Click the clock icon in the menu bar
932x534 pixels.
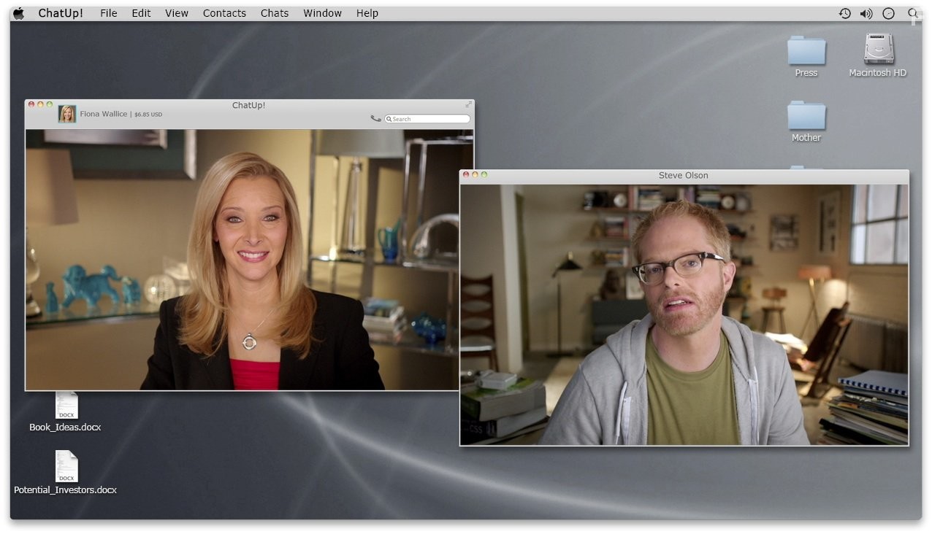tap(887, 12)
